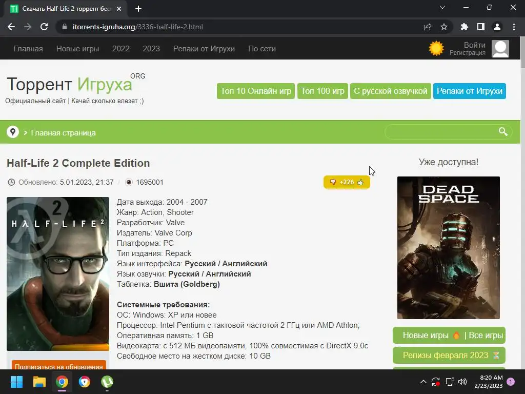Click the Half-Life 2 Complete Edition title
This screenshot has width=525, height=394.
(78, 163)
